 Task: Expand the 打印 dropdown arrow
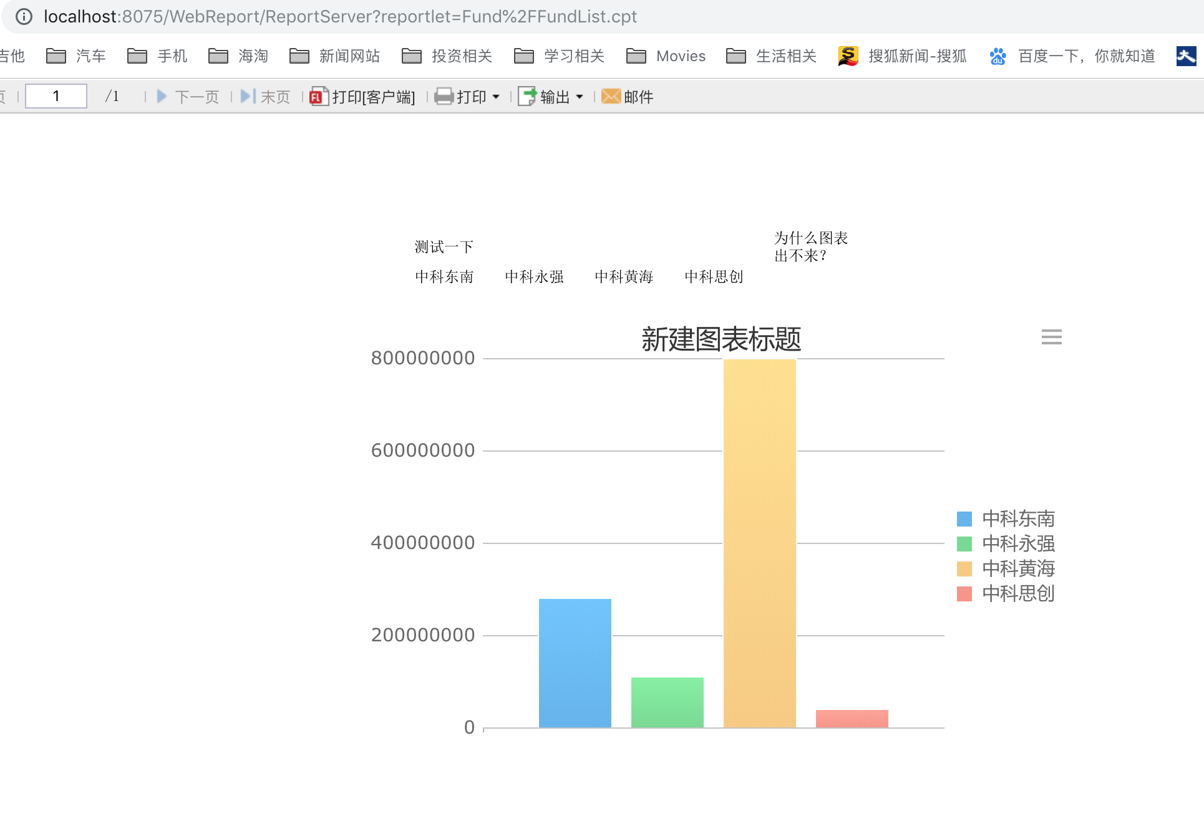pos(496,97)
